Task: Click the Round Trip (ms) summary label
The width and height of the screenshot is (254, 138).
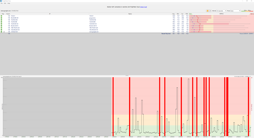Action: tap(166, 34)
